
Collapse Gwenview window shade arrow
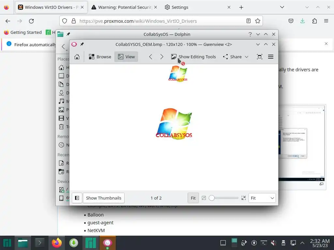click(258, 44)
